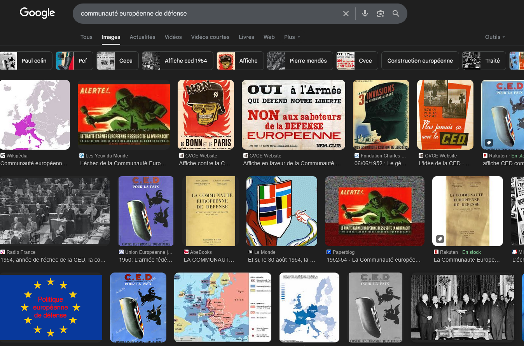Open the Actualités tab
The image size is (524, 346).
[142, 37]
